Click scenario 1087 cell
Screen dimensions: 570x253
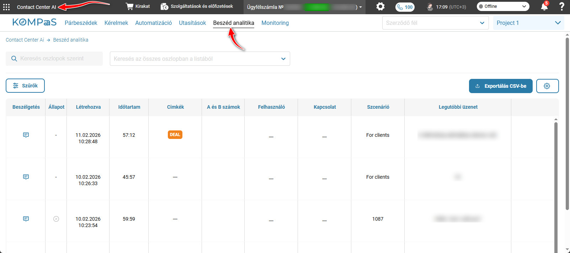click(378, 219)
